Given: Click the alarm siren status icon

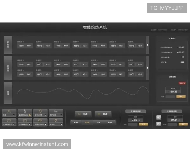Looking at the screenshot, I should pos(40,121).
